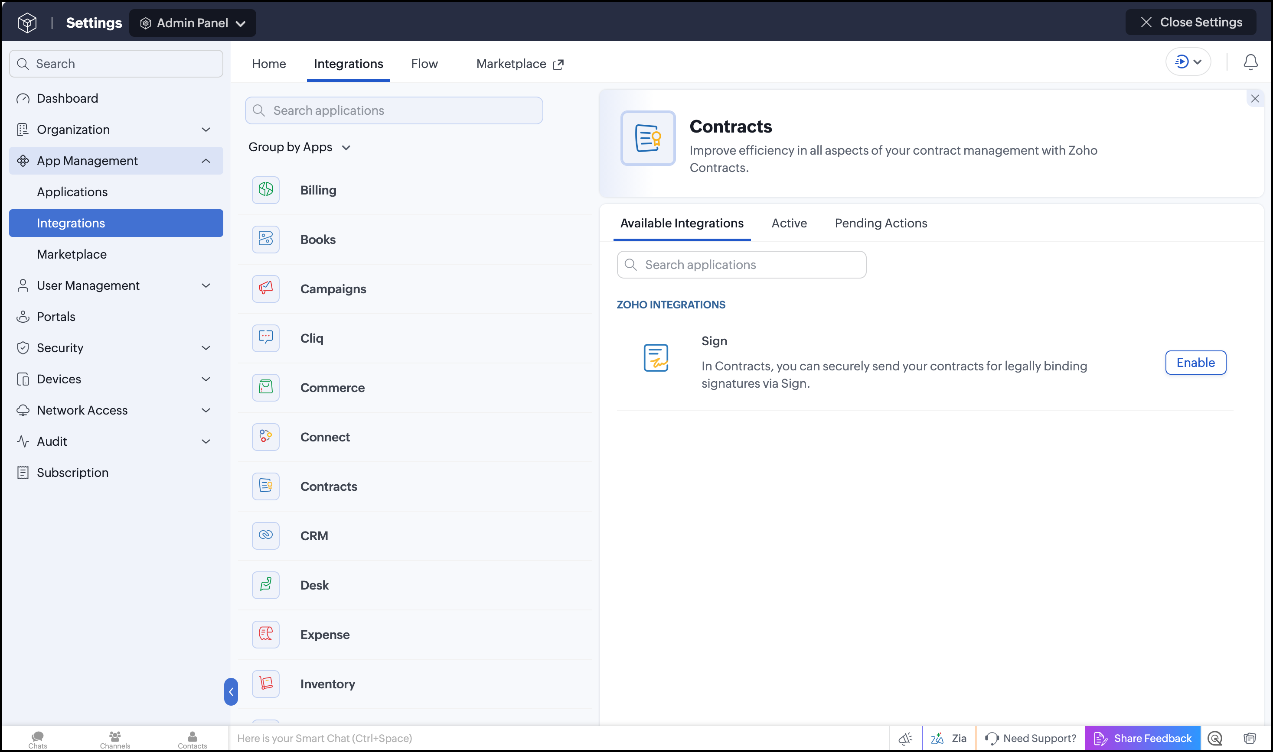Click the Zoho One cube logo
Image resolution: width=1273 pixels, height=752 pixels.
tap(27, 23)
